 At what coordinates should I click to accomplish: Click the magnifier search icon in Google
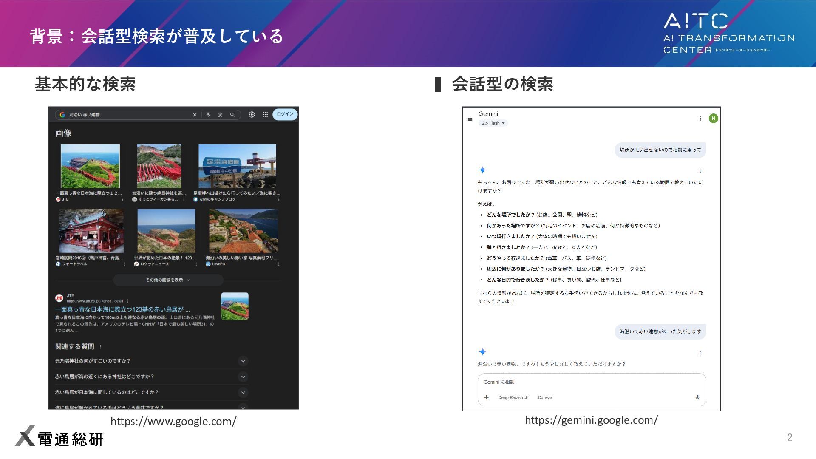point(232,115)
